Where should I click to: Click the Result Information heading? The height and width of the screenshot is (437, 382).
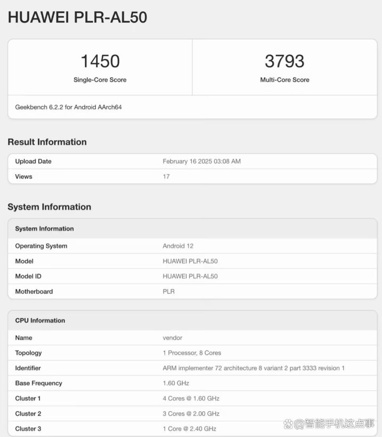47,142
